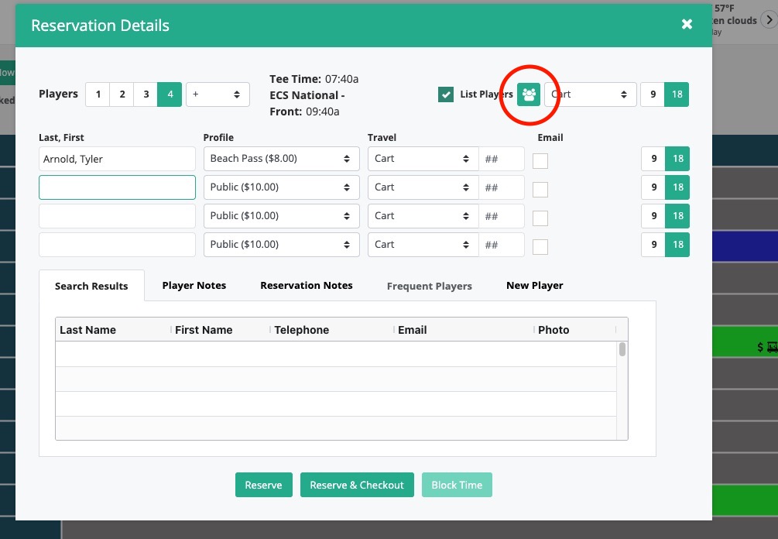Viewport: 778px width, 539px height.
Task: Select 2 players
Action: click(122, 94)
